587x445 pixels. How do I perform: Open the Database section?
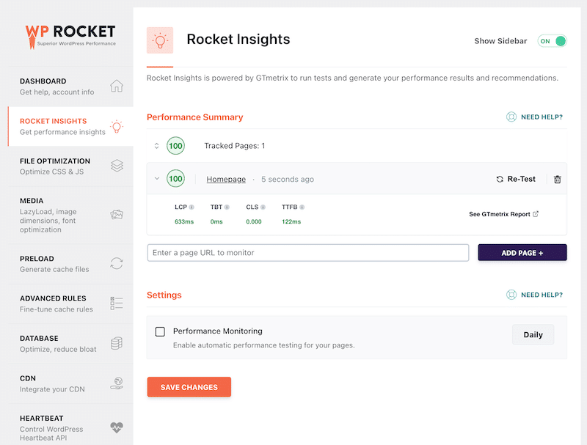tap(70, 344)
